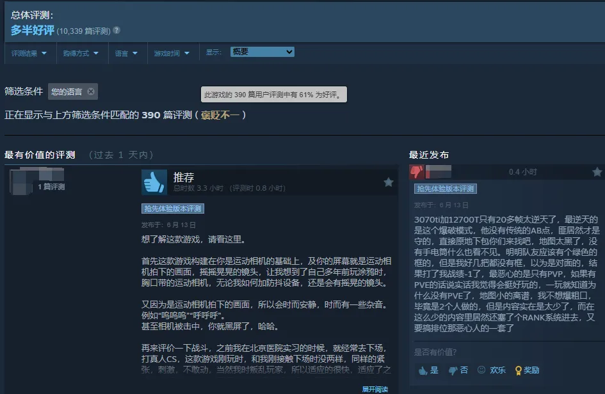The width and height of the screenshot is (605, 394).
Task: Click the thumbs-up 推荐 icon
Action: [x=154, y=182]
